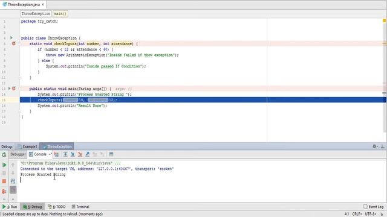Screen dimensions: 387x217
Task: Step over the current line
Action: [x=65, y=154]
